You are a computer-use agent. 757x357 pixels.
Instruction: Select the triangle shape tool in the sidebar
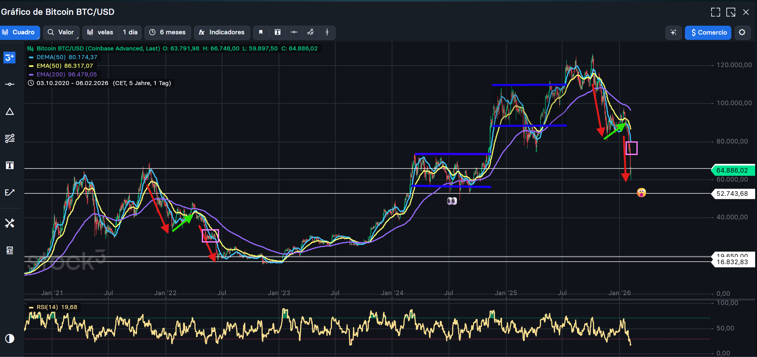[x=10, y=112]
